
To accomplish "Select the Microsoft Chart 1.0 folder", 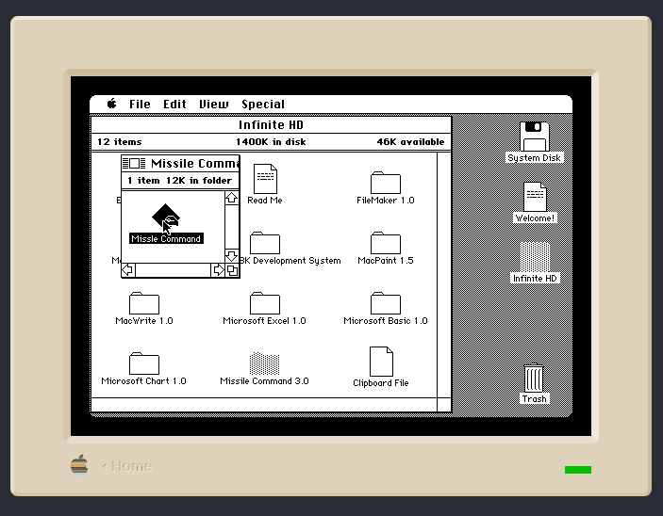I will (143, 363).
